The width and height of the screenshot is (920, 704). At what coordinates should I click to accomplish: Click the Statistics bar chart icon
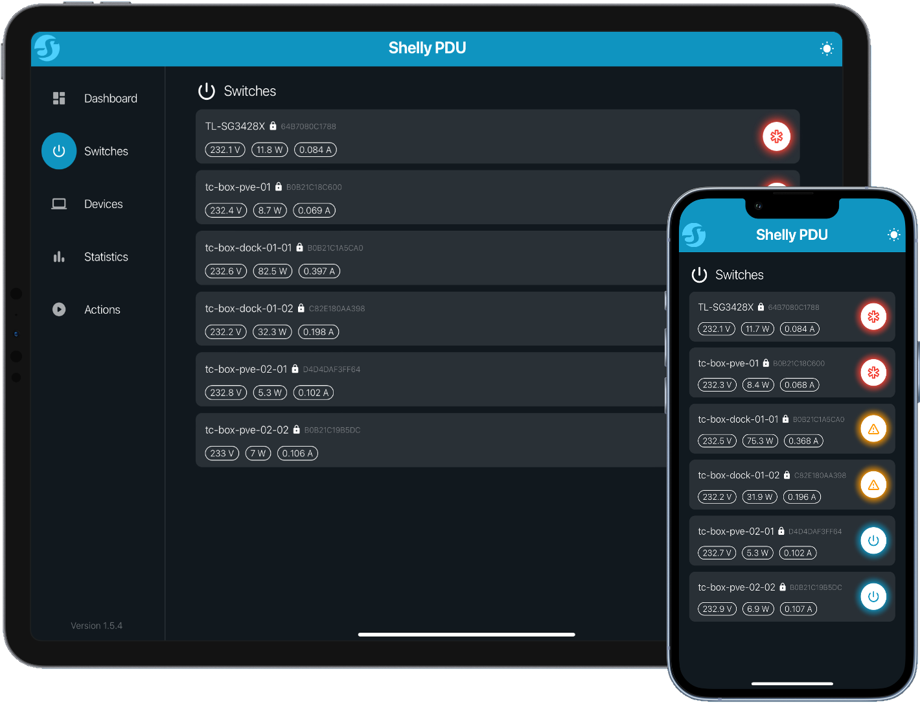59,257
